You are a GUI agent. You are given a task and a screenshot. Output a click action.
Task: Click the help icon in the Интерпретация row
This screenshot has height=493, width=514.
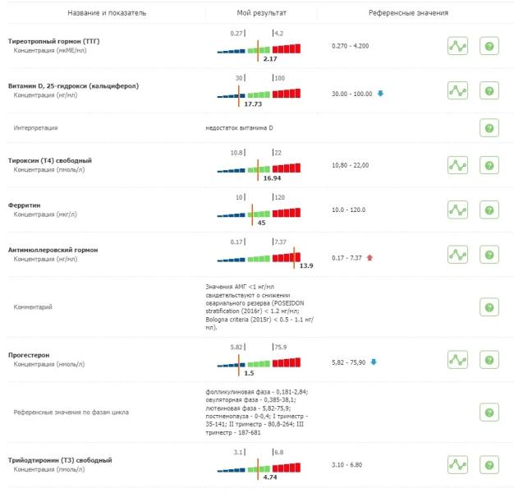(489, 127)
